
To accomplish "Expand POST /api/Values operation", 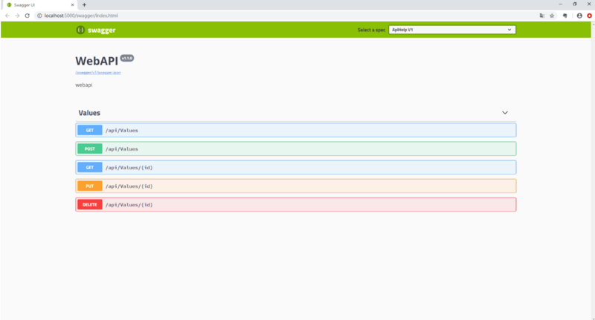I will (x=296, y=148).
